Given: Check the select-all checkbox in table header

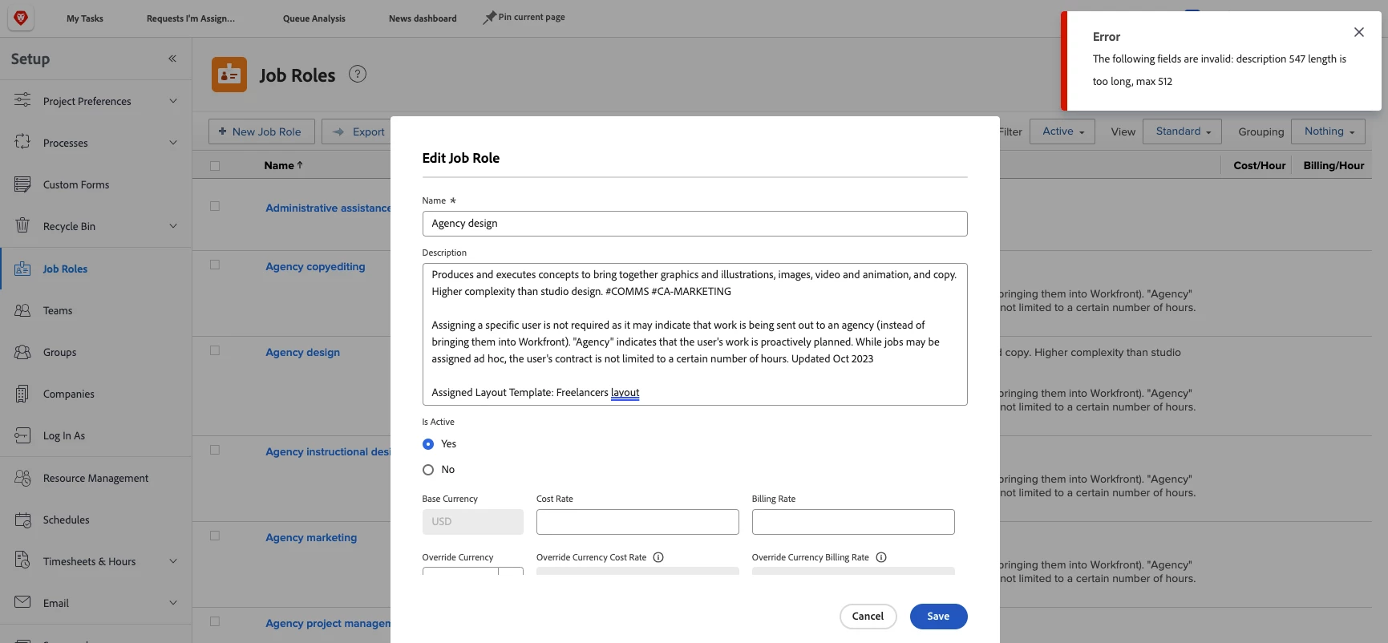Looking at the screenshot, I should coord(215,166).
